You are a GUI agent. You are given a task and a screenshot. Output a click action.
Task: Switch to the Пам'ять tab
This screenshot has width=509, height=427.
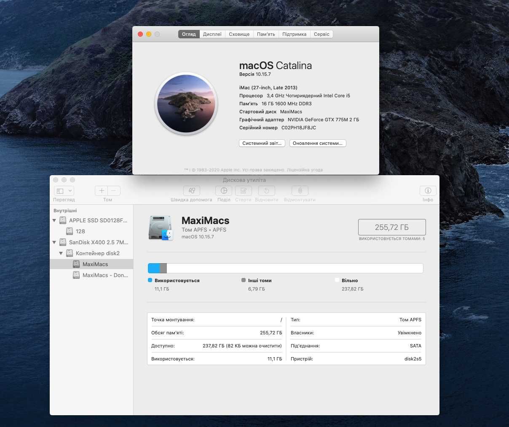coord(266,34)
